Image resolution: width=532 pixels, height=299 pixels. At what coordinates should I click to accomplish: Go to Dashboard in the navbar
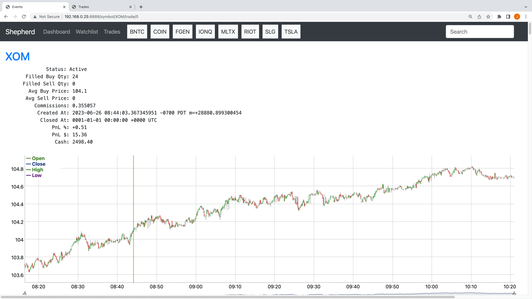click(x=57, y=32)
